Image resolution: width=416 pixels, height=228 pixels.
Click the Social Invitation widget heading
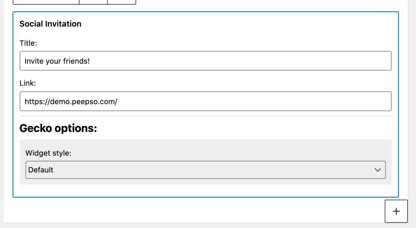point(50,24)
